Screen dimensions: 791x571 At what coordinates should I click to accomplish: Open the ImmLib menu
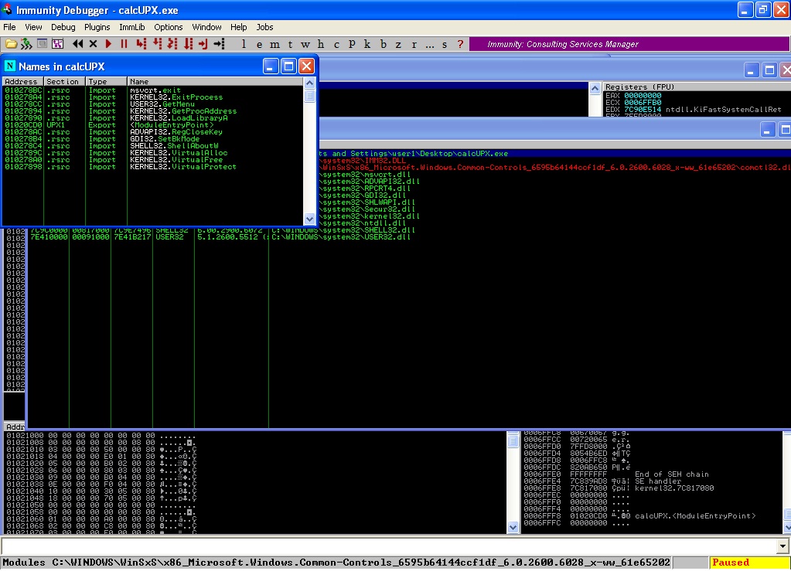pos(132,27)
